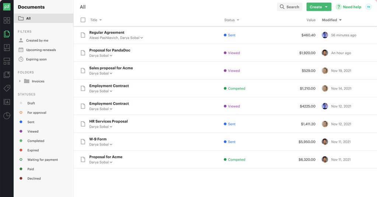Check the select-all checkbox in table header
Viewport: 377px width, 197px height.
(83, 20)
